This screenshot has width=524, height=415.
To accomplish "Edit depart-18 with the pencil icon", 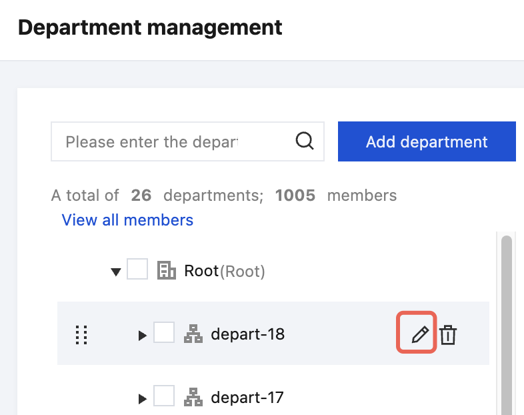I will [420, 334].
